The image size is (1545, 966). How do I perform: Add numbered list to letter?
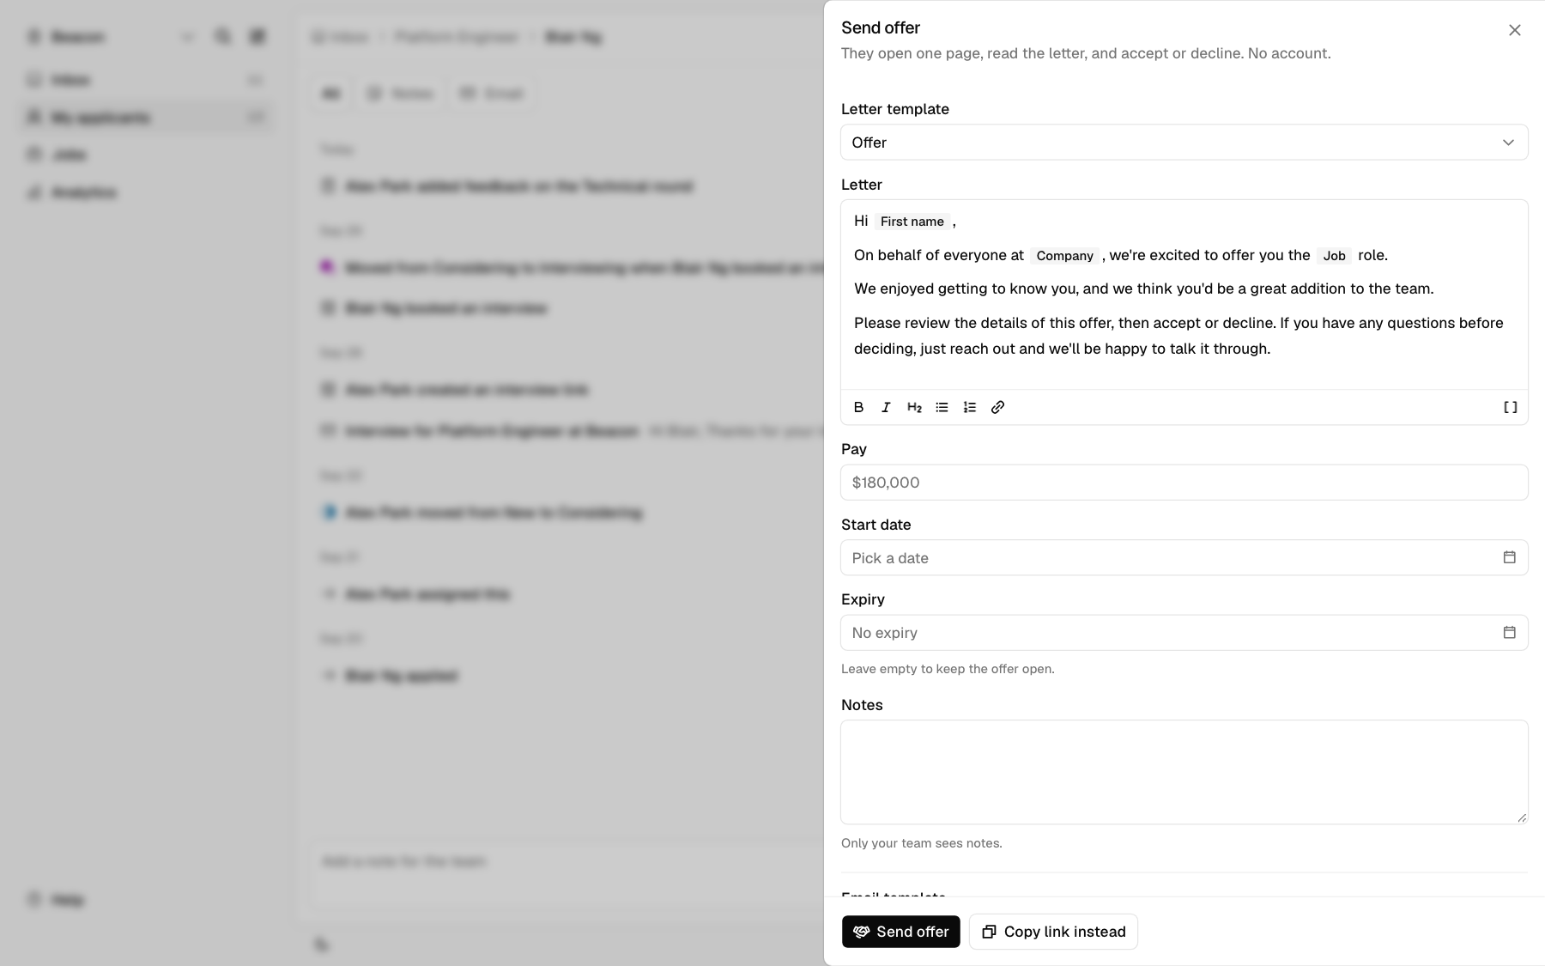(970, 407)
